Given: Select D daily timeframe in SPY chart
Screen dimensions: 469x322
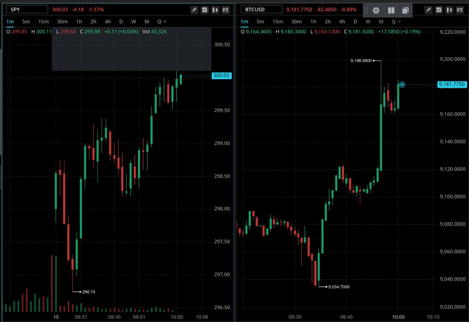Looking at the screenshot, I should coord(121,21).
